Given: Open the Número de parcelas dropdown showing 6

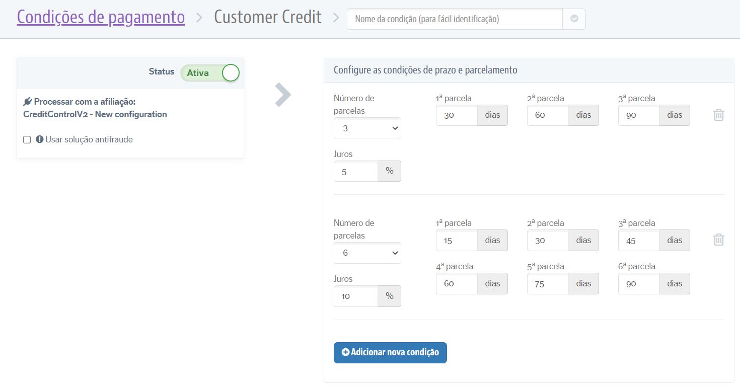Looking at the screenshot, I should click(367, 253).
